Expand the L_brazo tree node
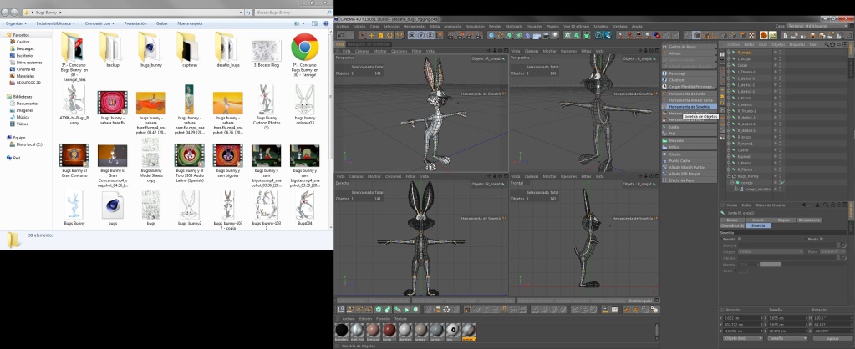The width and height of the screenshot is (855, 349). [729, 98]
